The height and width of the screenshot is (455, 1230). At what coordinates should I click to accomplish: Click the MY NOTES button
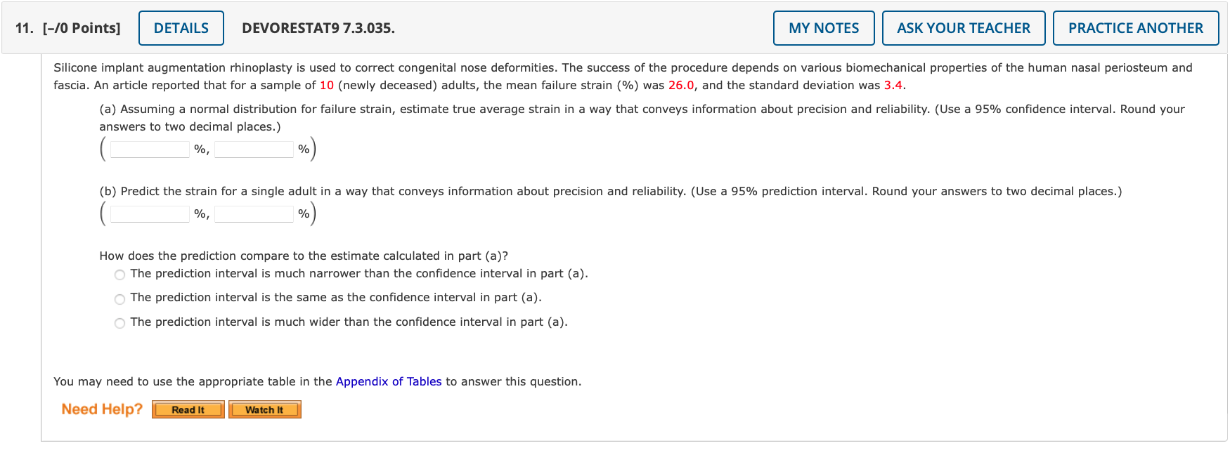(x=823, y=28)
